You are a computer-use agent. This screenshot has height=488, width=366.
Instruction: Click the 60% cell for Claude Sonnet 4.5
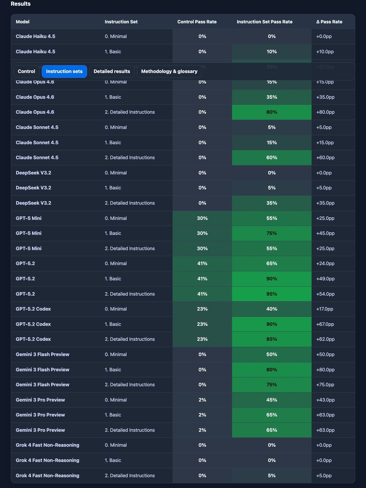272,158
